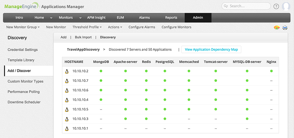Open the Reports tab

pos(171,18)
